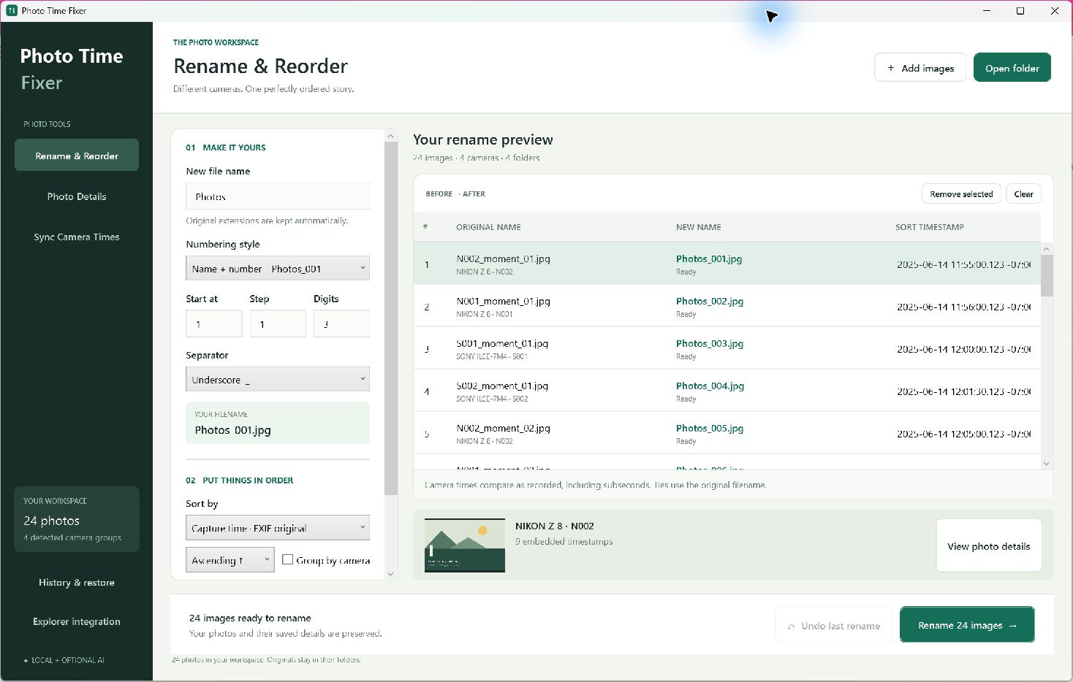Select row N002_moment_01.jpg

[727, 264]
